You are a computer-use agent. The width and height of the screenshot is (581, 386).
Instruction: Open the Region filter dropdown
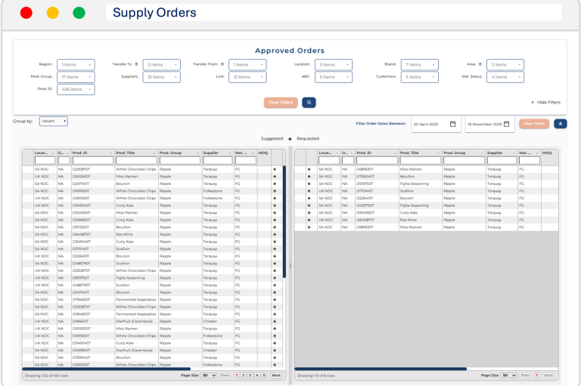click(76, 65)
